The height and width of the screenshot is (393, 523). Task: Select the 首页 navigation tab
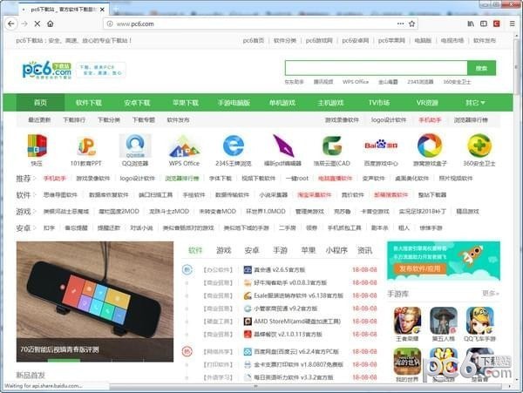[40, 103]
